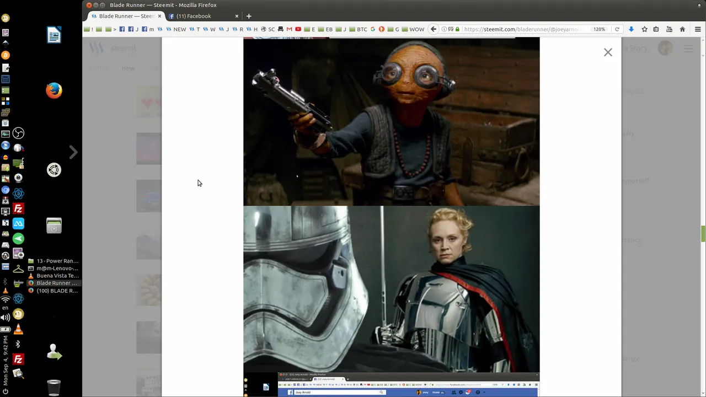Viewport: 706px width, 397px height.
Task: Go to the Firefox home page
Action: [x=682, y=29]
